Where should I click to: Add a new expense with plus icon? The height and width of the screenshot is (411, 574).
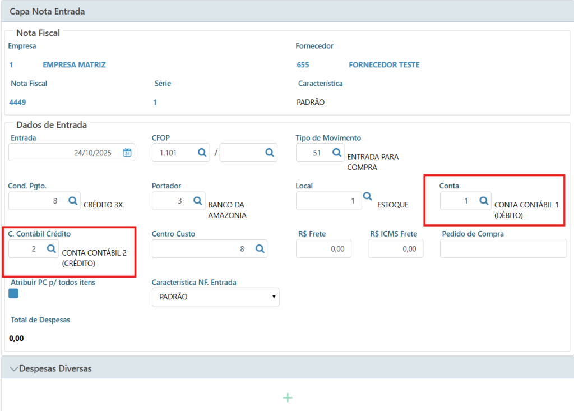coord(288,398)
